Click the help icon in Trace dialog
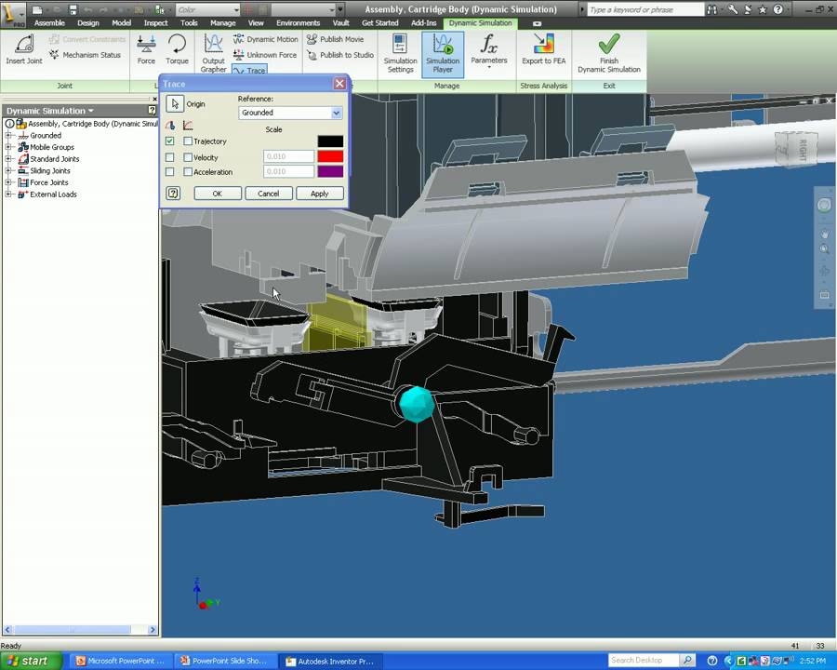 click(x=173, y=194)
